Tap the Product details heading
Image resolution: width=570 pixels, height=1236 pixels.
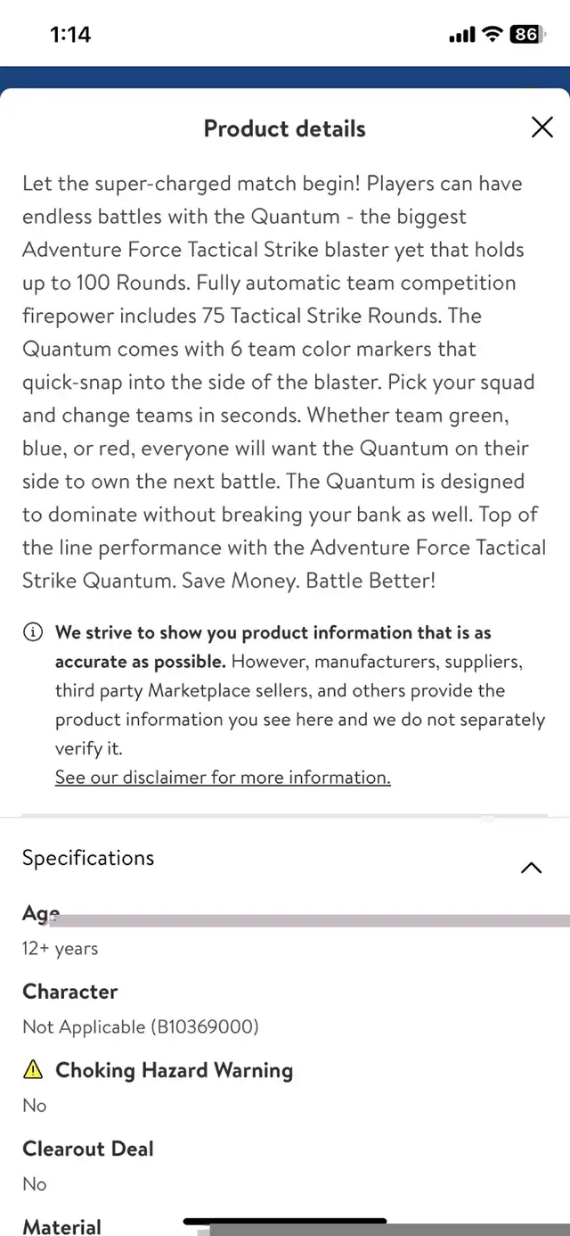point(285,128)
